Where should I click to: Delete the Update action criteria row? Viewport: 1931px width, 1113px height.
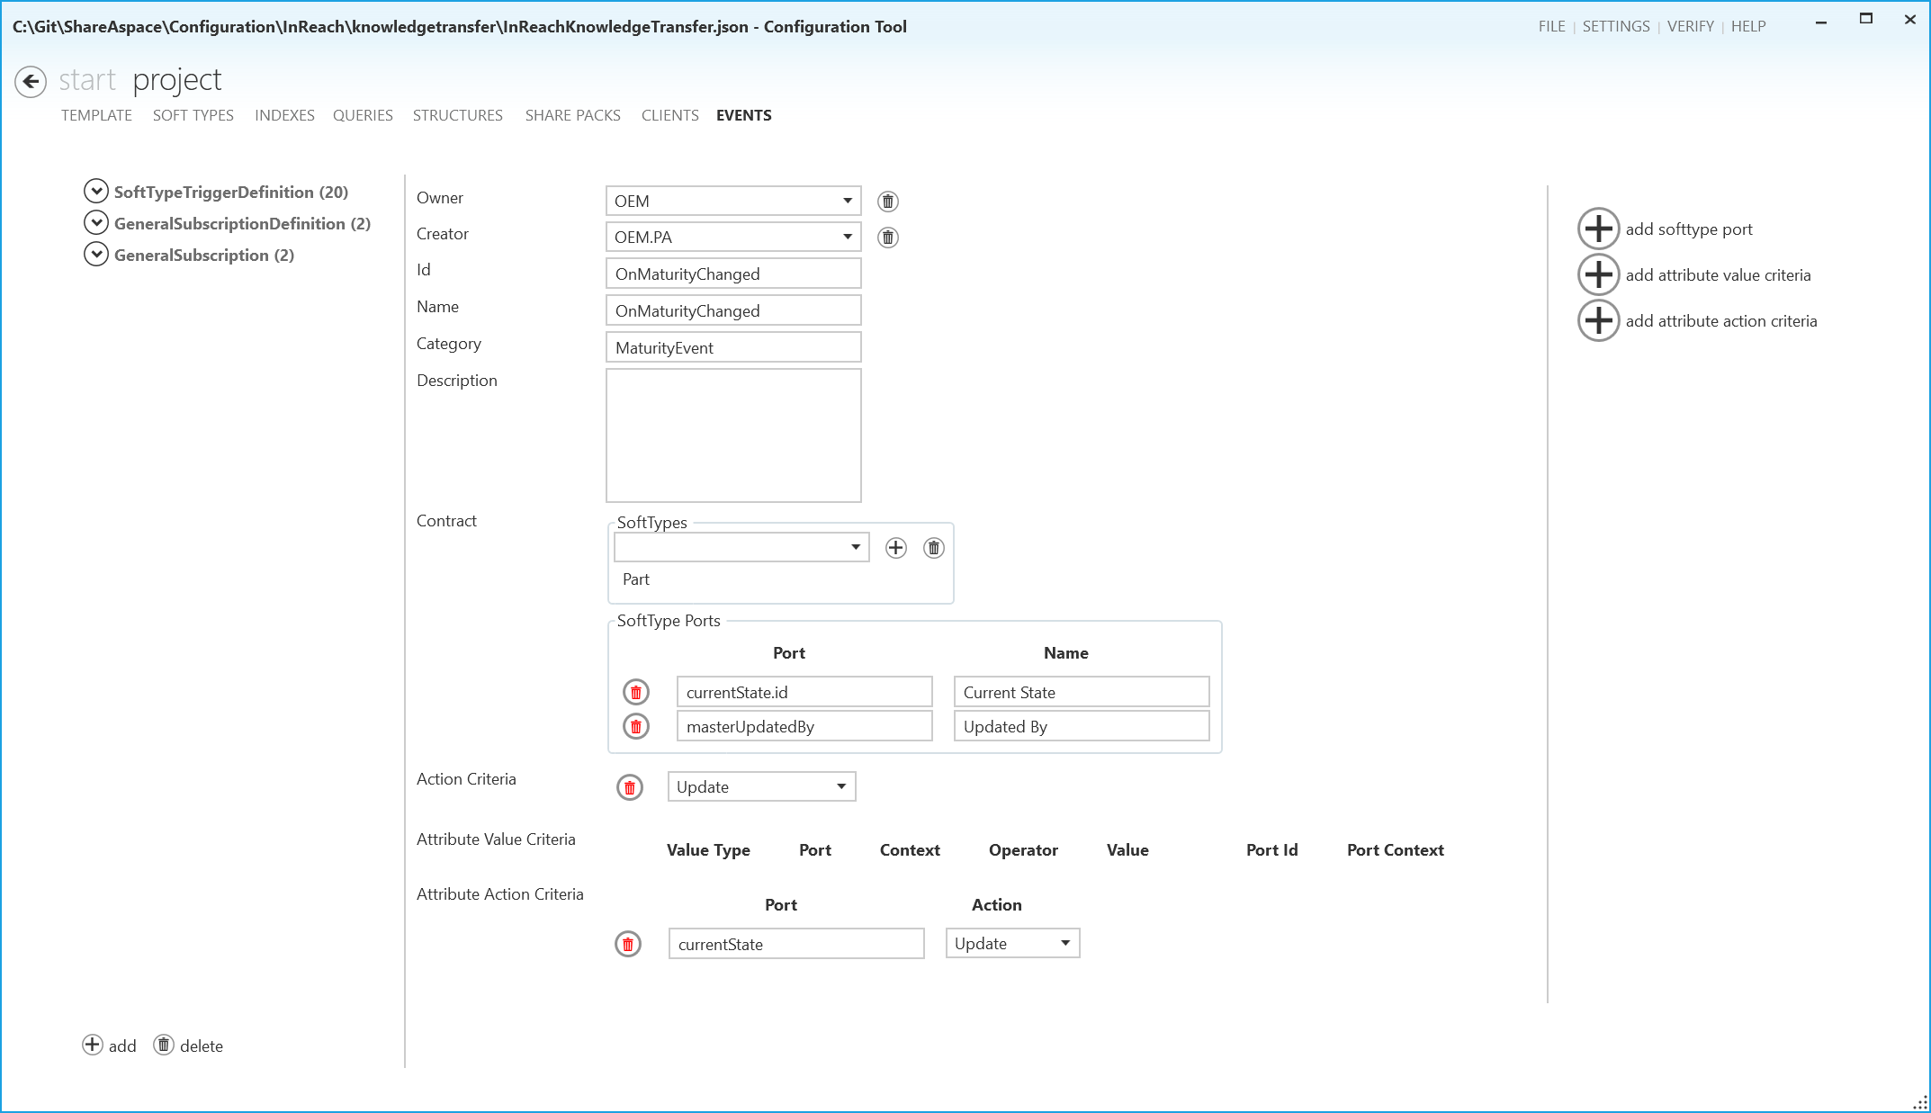pyautogui.click(x=629, y=786)
